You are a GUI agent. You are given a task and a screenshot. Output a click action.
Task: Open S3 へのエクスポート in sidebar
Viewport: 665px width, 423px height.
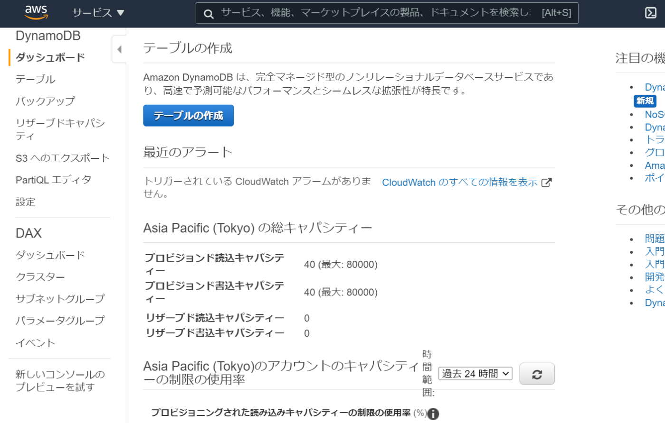63,158
